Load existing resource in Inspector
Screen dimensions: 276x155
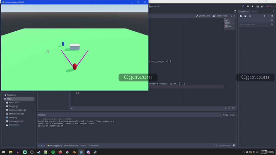[245, 16]
